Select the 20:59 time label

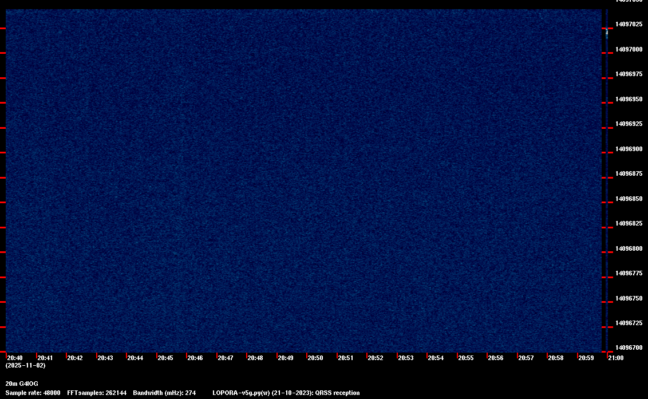click(586, 358)
